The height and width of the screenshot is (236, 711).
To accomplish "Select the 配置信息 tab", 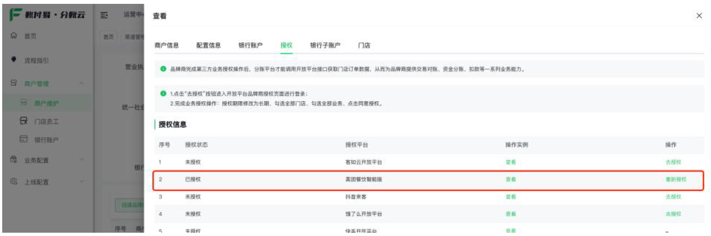I will point(209,46).
